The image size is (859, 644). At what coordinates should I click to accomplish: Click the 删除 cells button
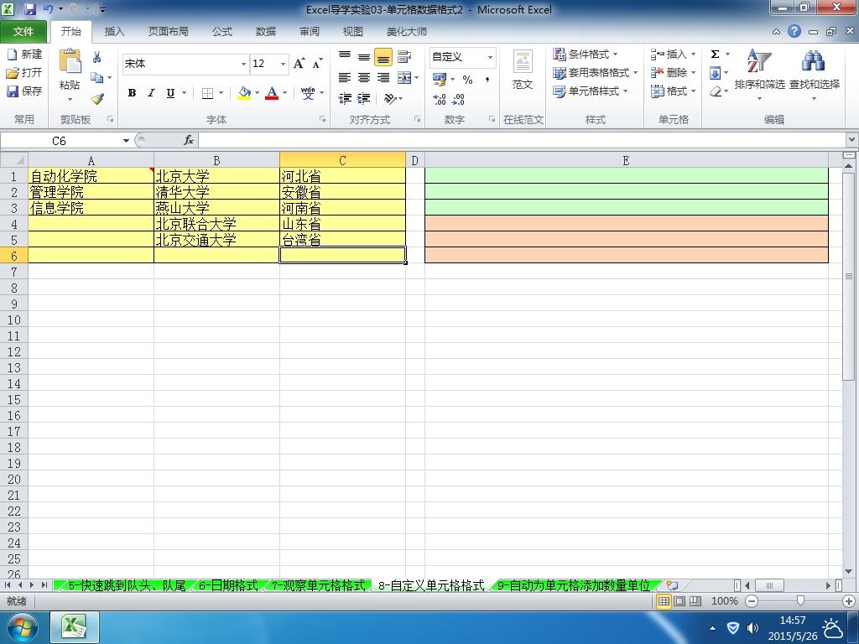click(674, 73)
